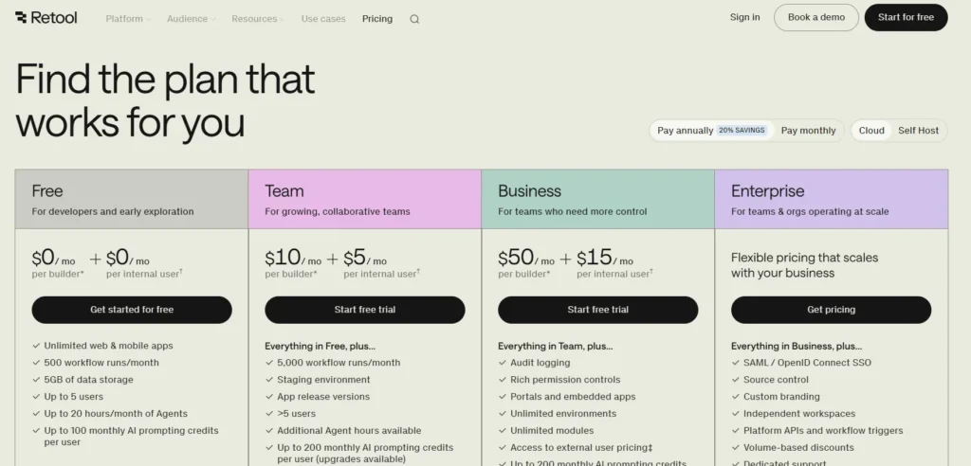This screenshot has width=971, height=466.
Task: Click checkmark beside Audit logging feature
Action: (503, 363)
